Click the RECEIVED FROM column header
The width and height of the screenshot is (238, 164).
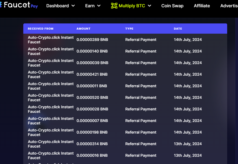coord(41,29)
